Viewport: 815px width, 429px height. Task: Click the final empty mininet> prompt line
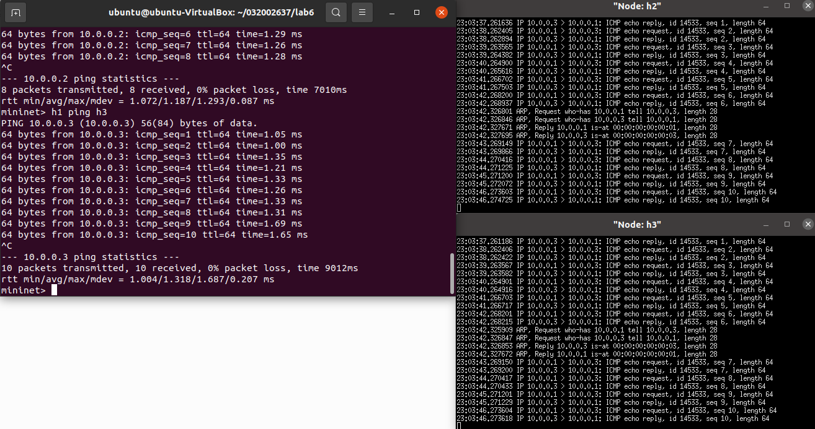(x=29, y=290)
